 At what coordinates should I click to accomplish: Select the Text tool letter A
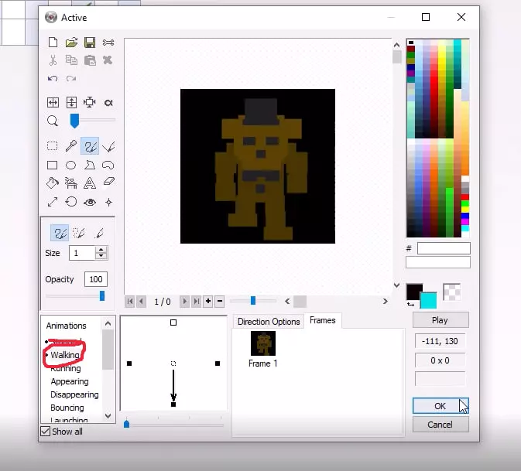pos(90,183)
